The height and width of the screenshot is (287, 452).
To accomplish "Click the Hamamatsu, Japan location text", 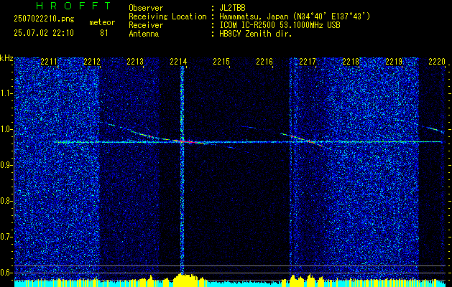I will (295, 17).
